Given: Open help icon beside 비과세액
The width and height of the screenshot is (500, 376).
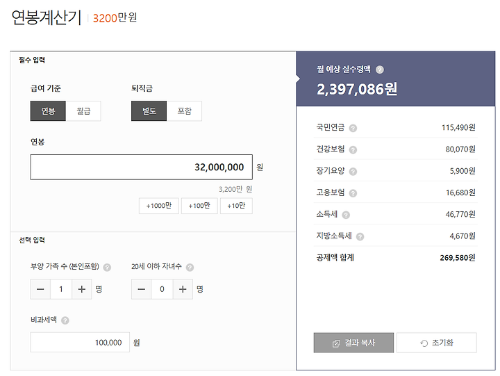Looking at the screenshot, I should tap(65, 320).
